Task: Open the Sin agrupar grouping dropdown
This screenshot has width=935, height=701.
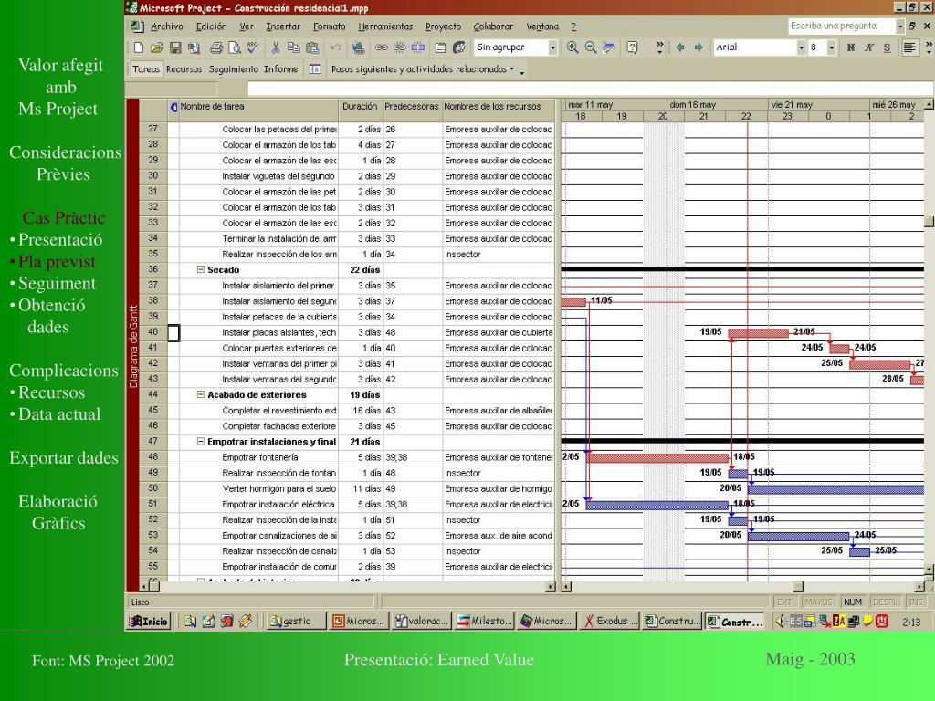Action: coord(552,47)
